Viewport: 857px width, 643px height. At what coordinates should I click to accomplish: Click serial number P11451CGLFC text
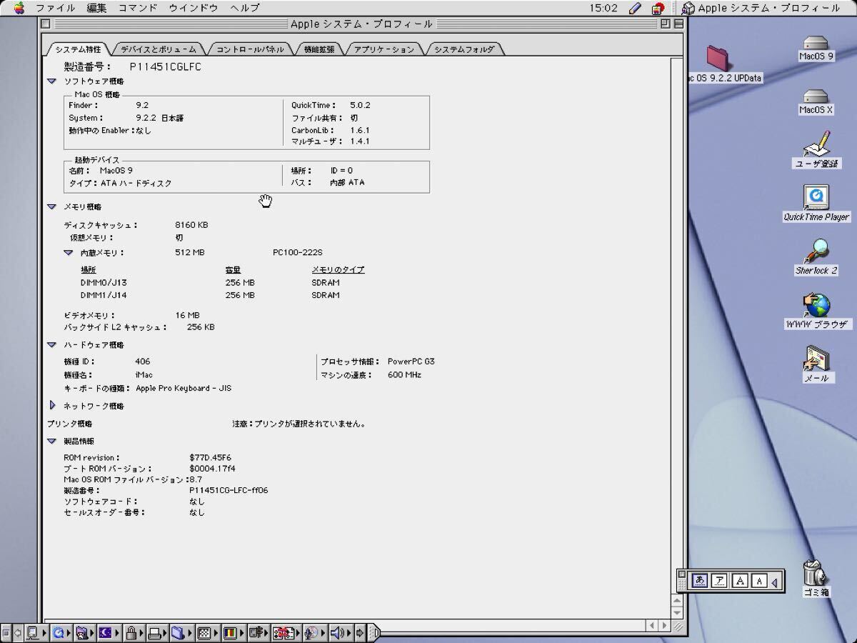point(165,66)
